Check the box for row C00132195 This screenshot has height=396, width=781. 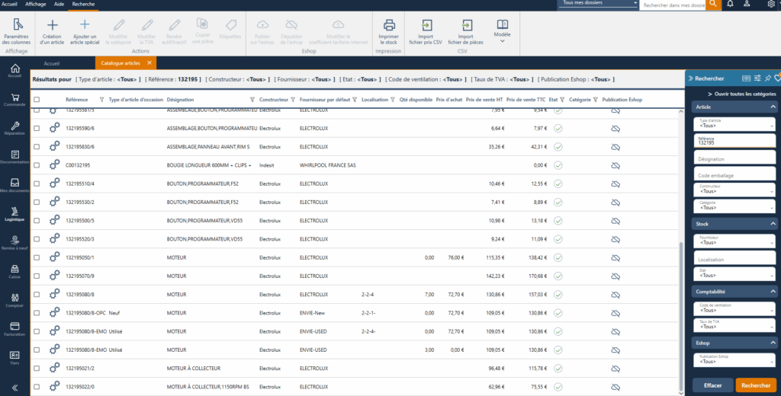point(36,164)
